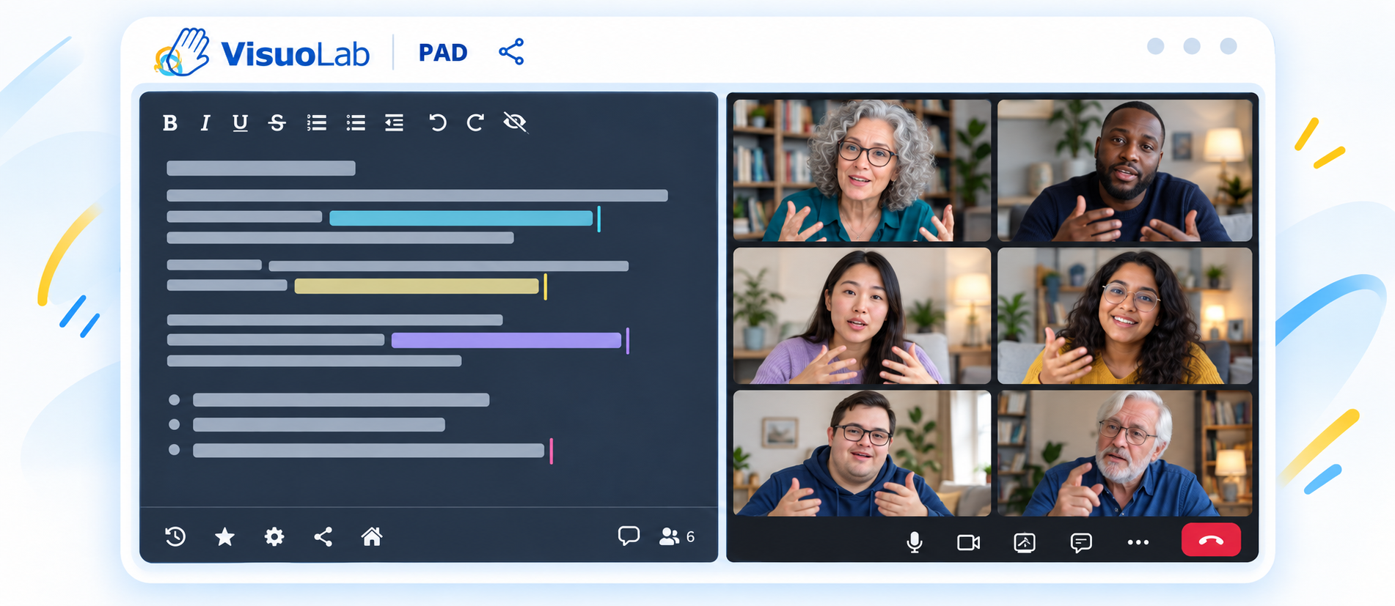Open the share icon beside PAD
The image size is (1395, 606).
pyautogui.click(x=511, y=52)
